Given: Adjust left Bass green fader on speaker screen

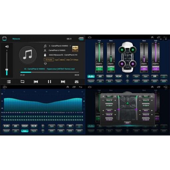Looking at the screenshot, I should (111, 53).
